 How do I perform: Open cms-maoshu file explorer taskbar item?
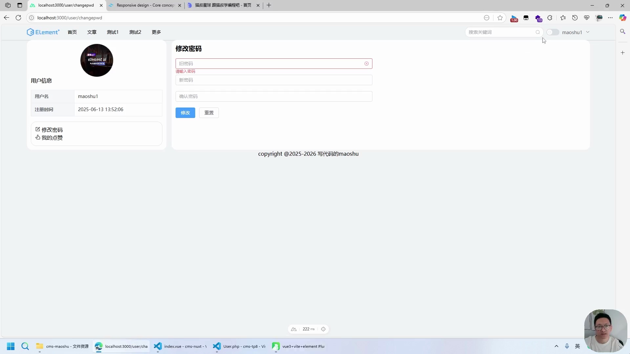tap(62, 346)
